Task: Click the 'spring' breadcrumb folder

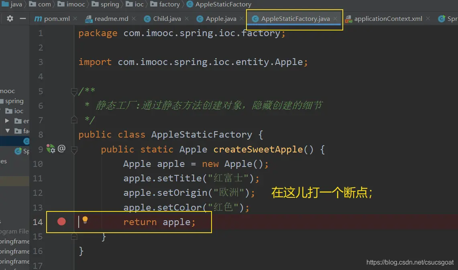Action: click(x=106, y=4)
